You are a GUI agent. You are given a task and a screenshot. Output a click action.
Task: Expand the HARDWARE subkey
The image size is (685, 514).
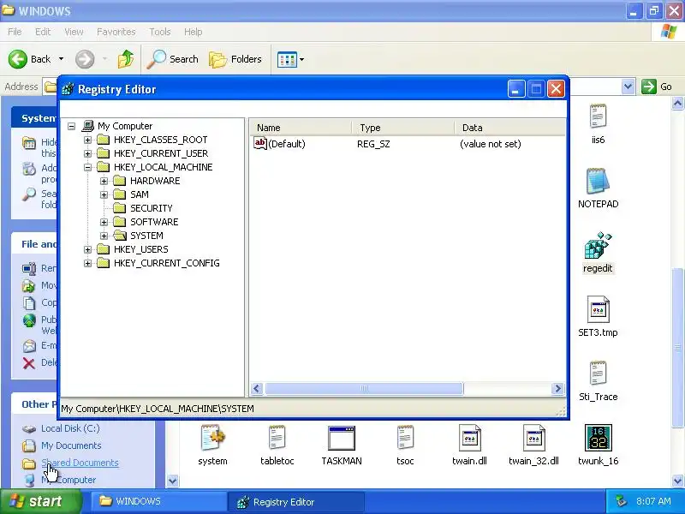(x=104, y=181)
